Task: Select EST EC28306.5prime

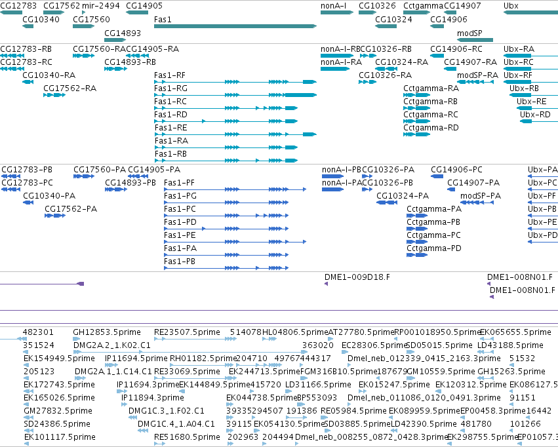Action: (x=374, y=345)
